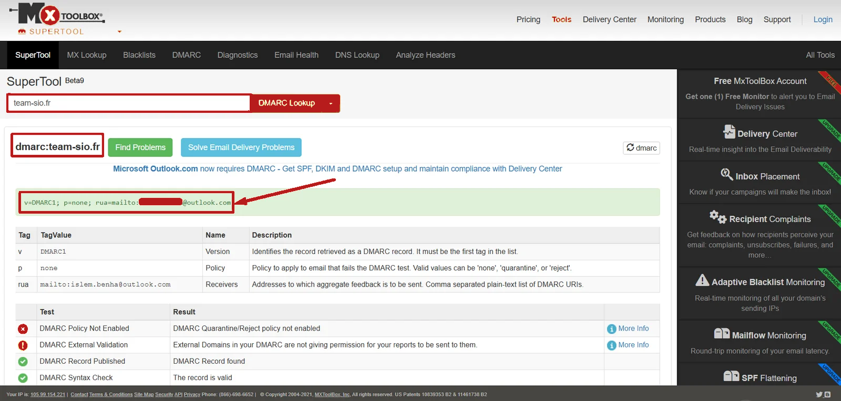Image resolution: width=841 pixels, height=401 pixels.
Task: Click the warning icon for DMARC External Validation
Action: click(x=23, y=345)
